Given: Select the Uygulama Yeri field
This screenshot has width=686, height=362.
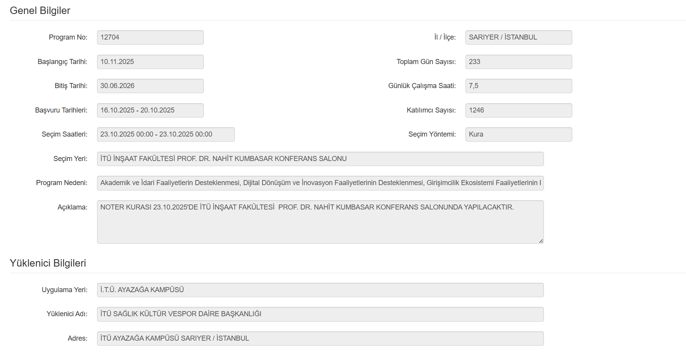Looking at the screenshot, I should (x=320, y=290).
